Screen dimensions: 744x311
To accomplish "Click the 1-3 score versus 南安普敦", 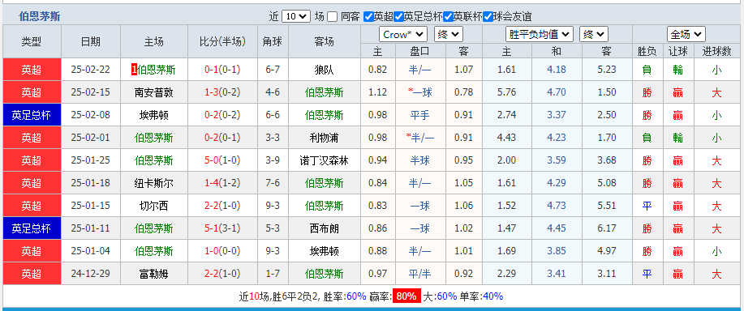I will pyautogui.click(x=211, y=92).
